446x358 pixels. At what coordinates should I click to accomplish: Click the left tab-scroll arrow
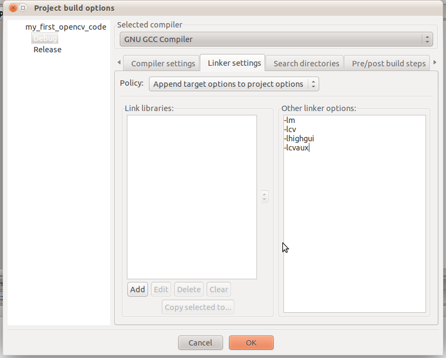point(119,62)
